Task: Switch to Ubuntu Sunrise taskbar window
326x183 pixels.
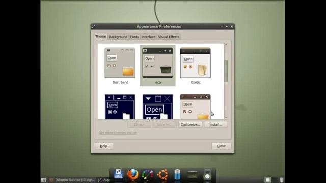Action: (x=72, y=180)
